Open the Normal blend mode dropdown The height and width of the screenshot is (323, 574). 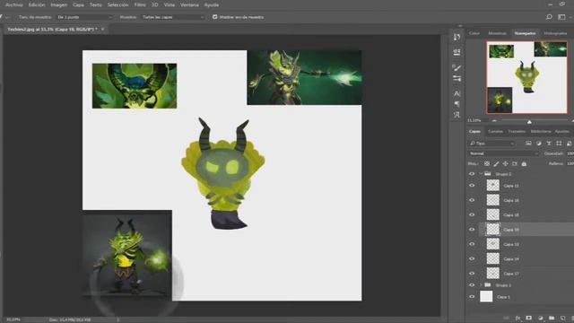pyautogui.click(x=503, y=153)
